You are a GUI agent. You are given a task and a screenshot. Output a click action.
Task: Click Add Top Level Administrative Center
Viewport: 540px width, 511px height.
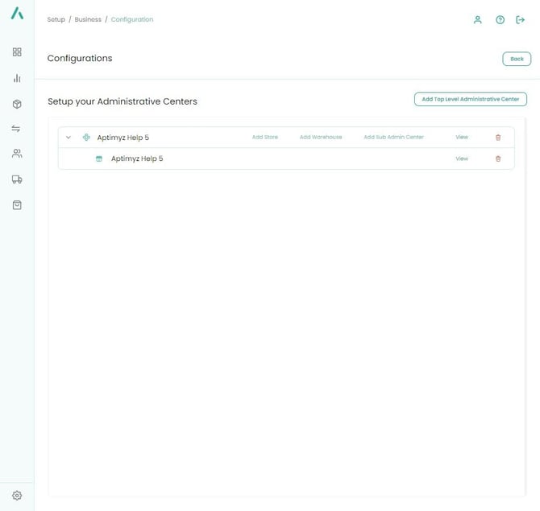click(x=471, y=99)
